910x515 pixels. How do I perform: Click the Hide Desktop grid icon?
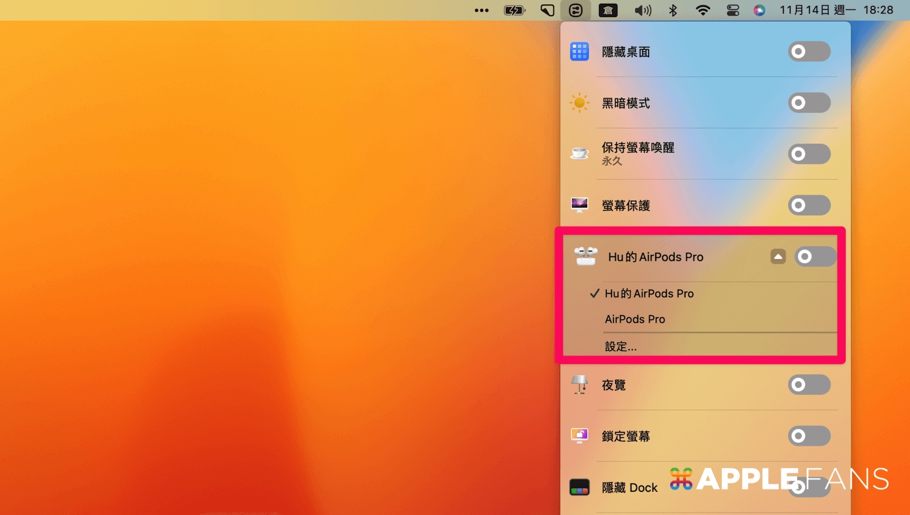579,52
